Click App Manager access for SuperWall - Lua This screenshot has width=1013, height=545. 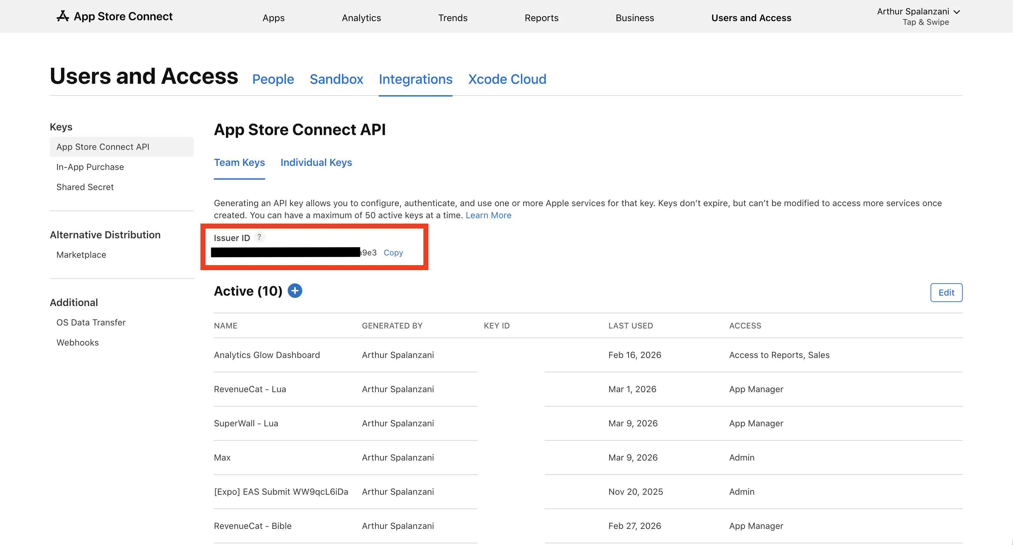[756, 423]
